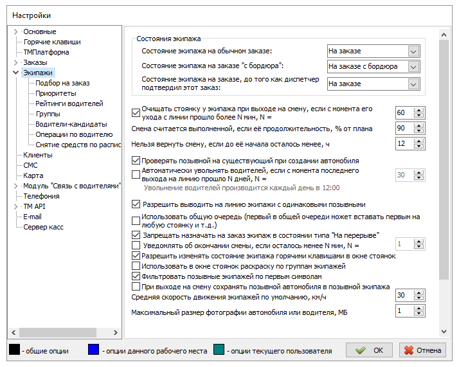Select Рейтинги водителей in the tree
This screenshot has height=367, width=459.
(x=69, y=103)
